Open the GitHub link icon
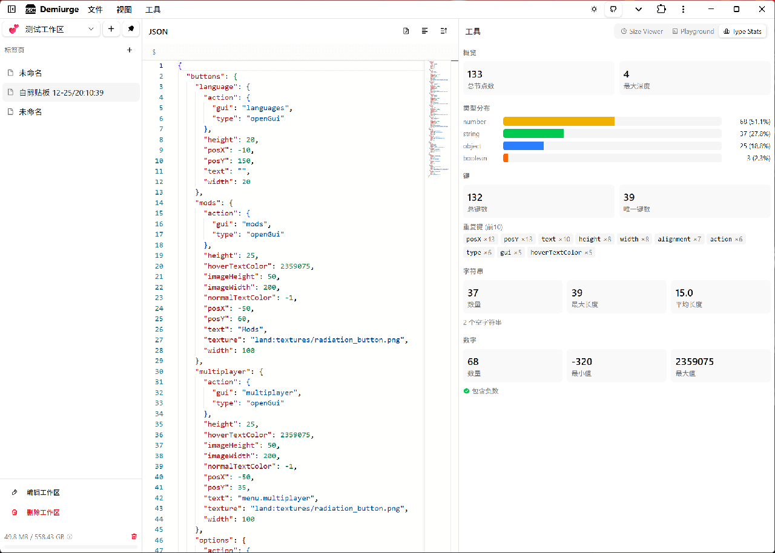The image size is (775, 553). tap(613, 9)
